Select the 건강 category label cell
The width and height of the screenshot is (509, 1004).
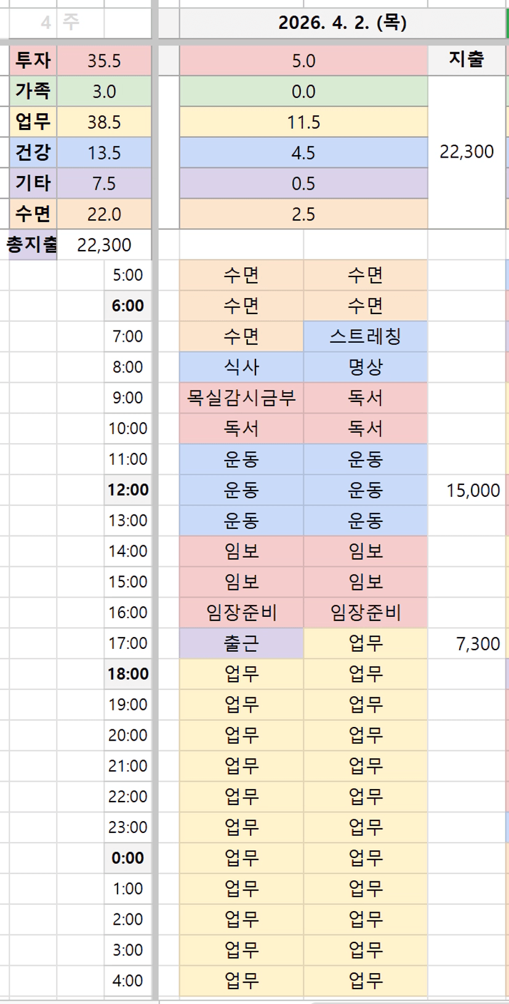pos(33,153)
